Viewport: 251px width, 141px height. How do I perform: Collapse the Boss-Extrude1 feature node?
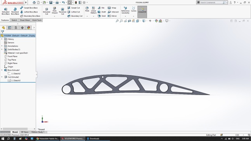tap(2, 70)
